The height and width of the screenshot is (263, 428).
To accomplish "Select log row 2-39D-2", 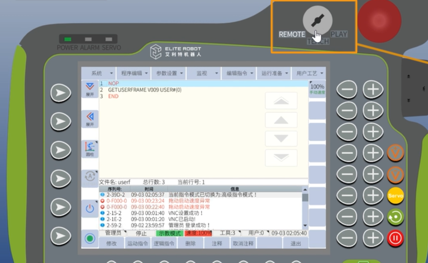I will click(x=201, y=195).
